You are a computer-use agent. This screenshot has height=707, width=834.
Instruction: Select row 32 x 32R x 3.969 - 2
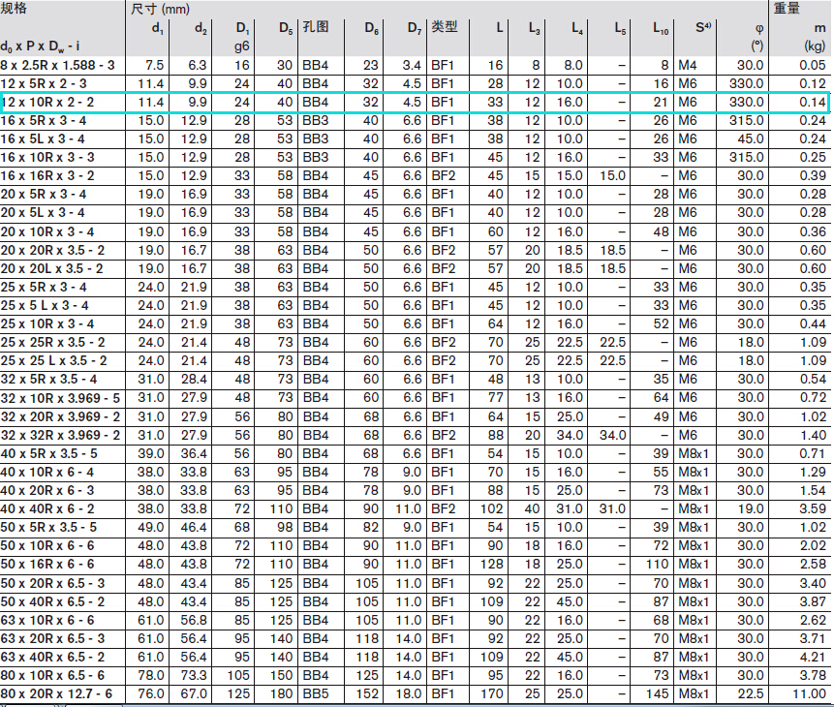click(60, 435)
